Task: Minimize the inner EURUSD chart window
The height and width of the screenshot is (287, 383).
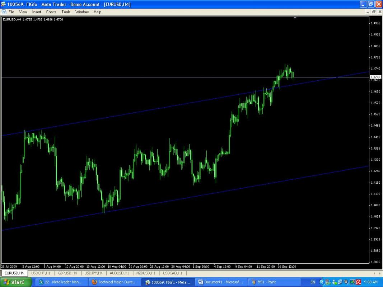Action: point(368,12)
